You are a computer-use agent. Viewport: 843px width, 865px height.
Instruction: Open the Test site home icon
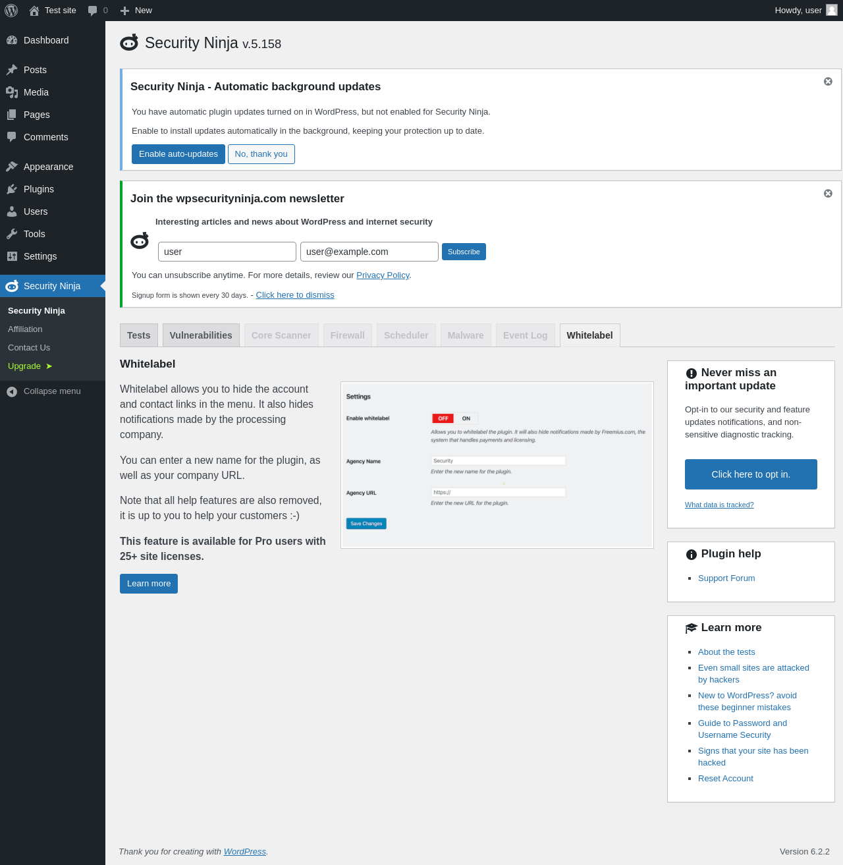coord(34,11)
